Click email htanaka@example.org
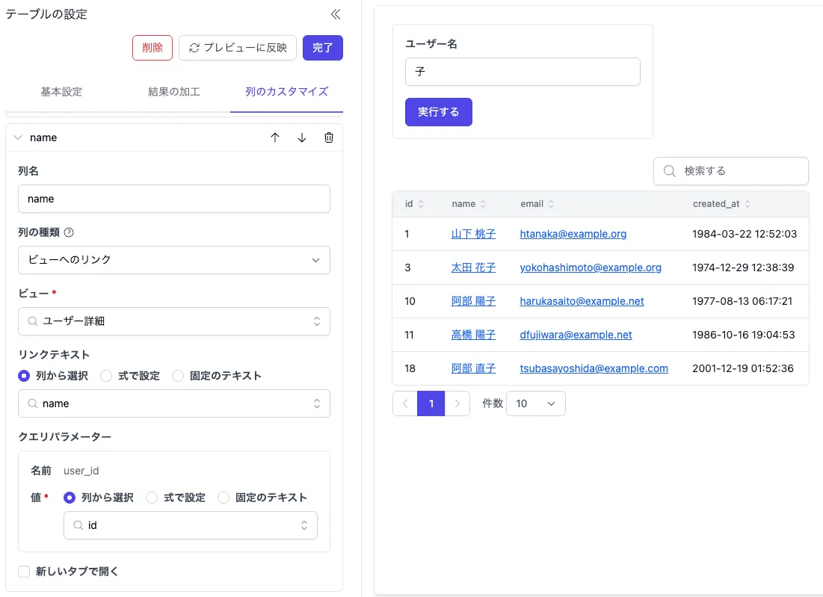 (x=573, y=234)
